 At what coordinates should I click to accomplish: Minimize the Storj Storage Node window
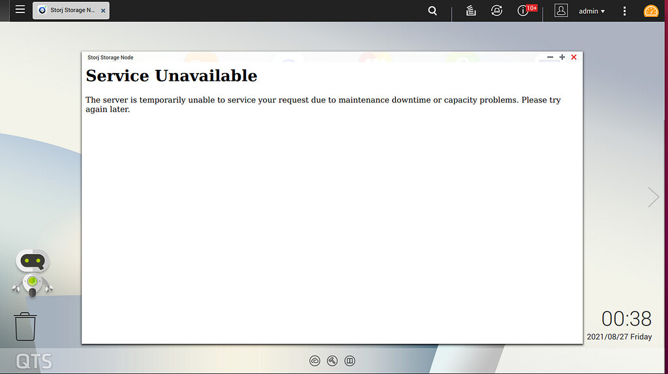pos(550,57)
